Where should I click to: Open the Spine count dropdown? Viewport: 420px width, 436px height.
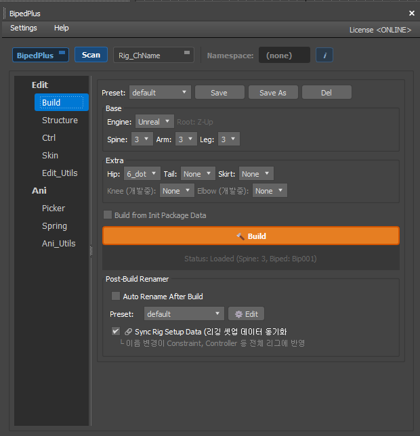[142, 139]
